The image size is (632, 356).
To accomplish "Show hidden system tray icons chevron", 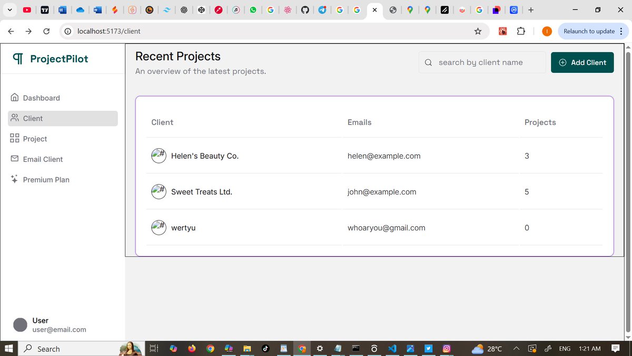I will click(516, 349).
